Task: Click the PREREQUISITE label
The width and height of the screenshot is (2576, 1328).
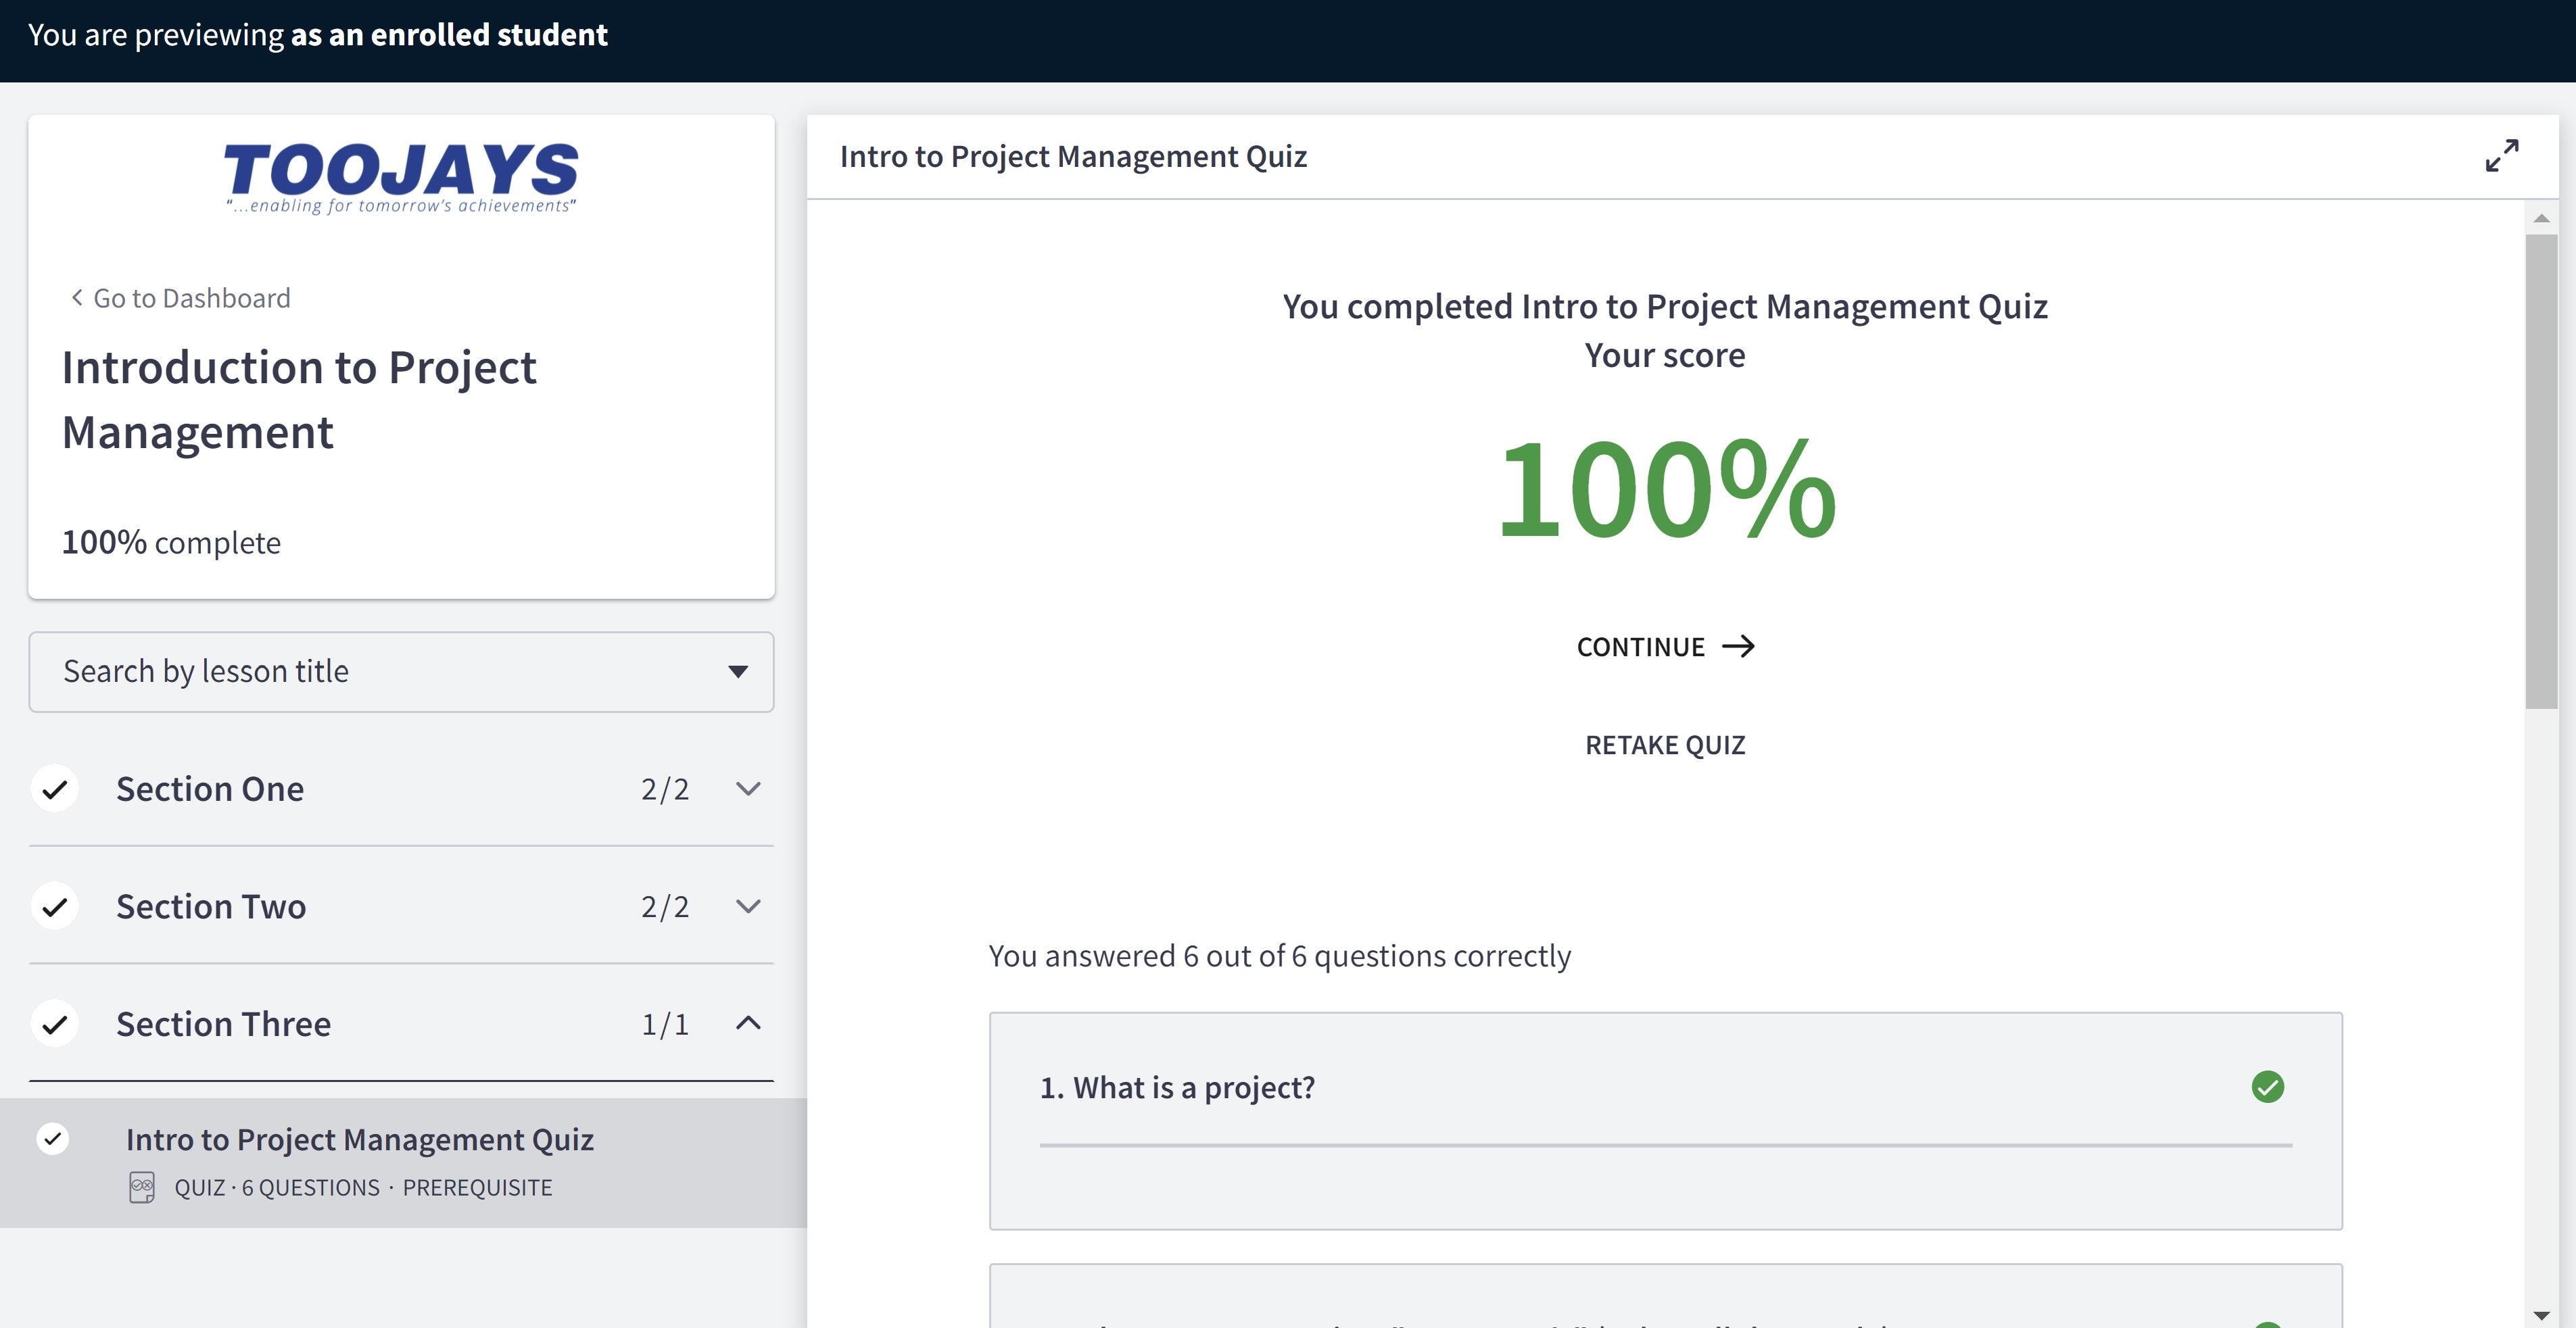Action: coord(477,1187)
